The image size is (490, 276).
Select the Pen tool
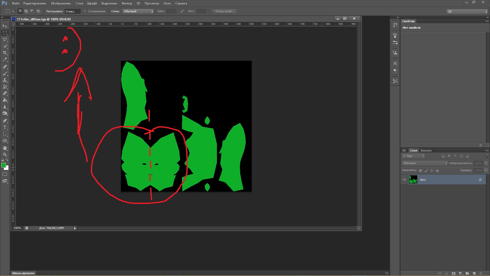pyautogui.click(x=5, y=121)
